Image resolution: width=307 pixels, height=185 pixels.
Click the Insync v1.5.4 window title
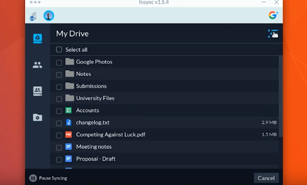pyautogui.click(x=154, y=2)
